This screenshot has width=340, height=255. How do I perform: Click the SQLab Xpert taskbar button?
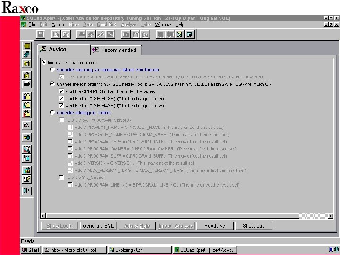coord(204,250)
